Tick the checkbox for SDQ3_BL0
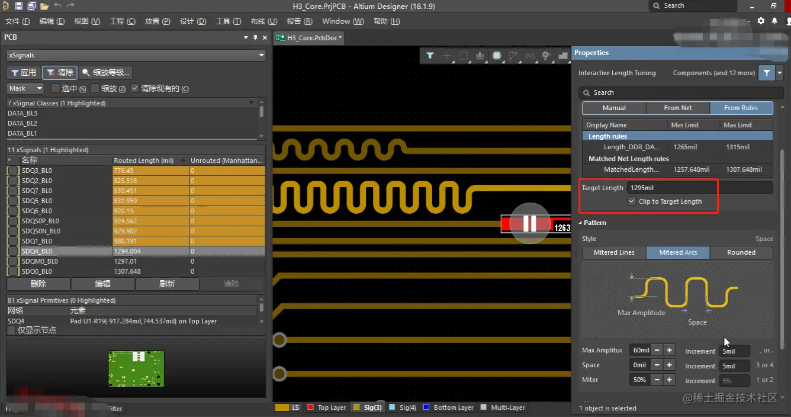The width and height of the screenshot is (791, 417). pos(12,171)
